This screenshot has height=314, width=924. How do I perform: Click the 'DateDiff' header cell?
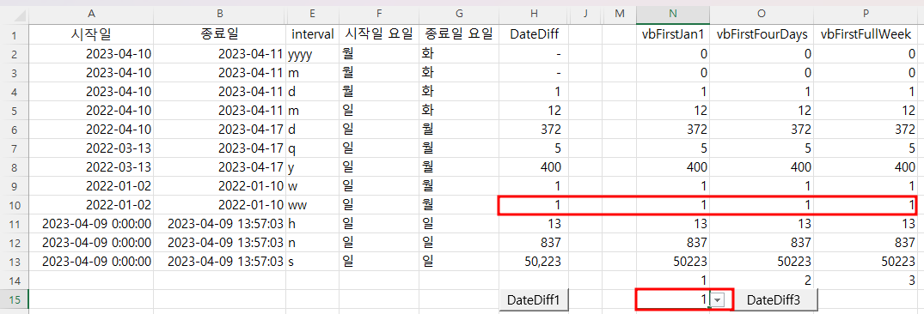pyautogui.click(x=534, y=34)
